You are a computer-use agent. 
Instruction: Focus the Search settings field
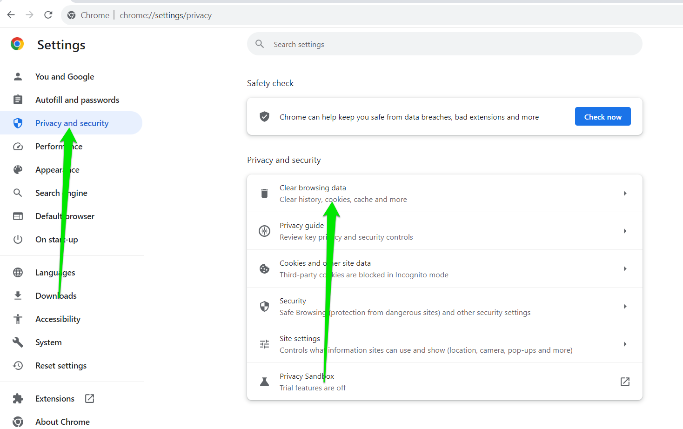tap(445, 44)
